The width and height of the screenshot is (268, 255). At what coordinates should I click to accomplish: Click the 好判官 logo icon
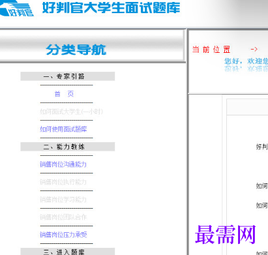pos(17,8)
